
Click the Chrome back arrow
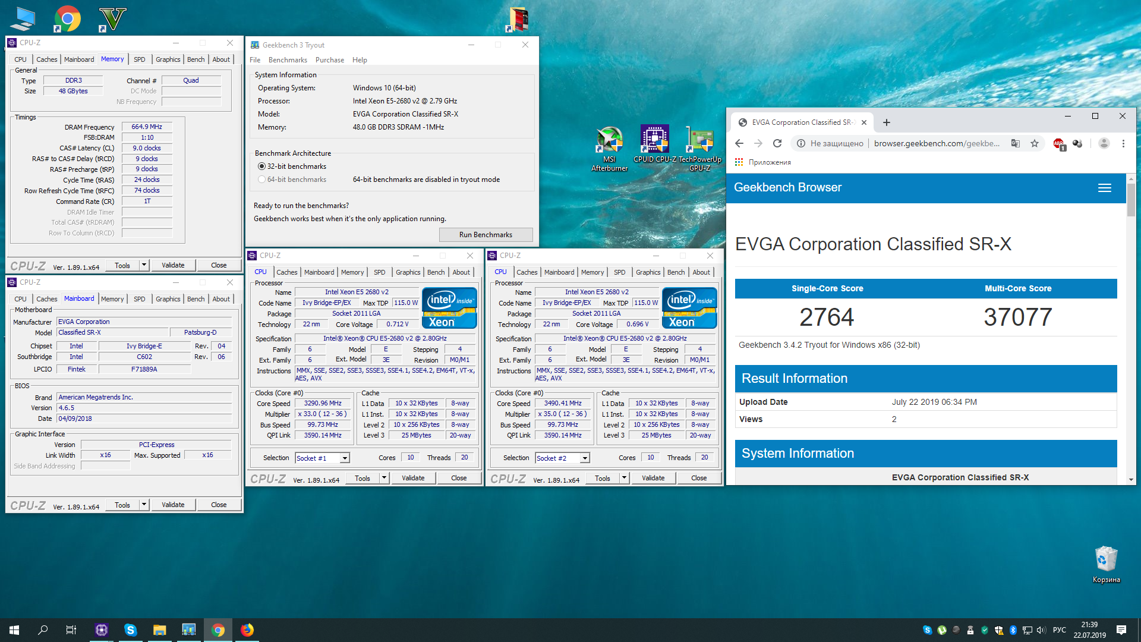[739, 143]
